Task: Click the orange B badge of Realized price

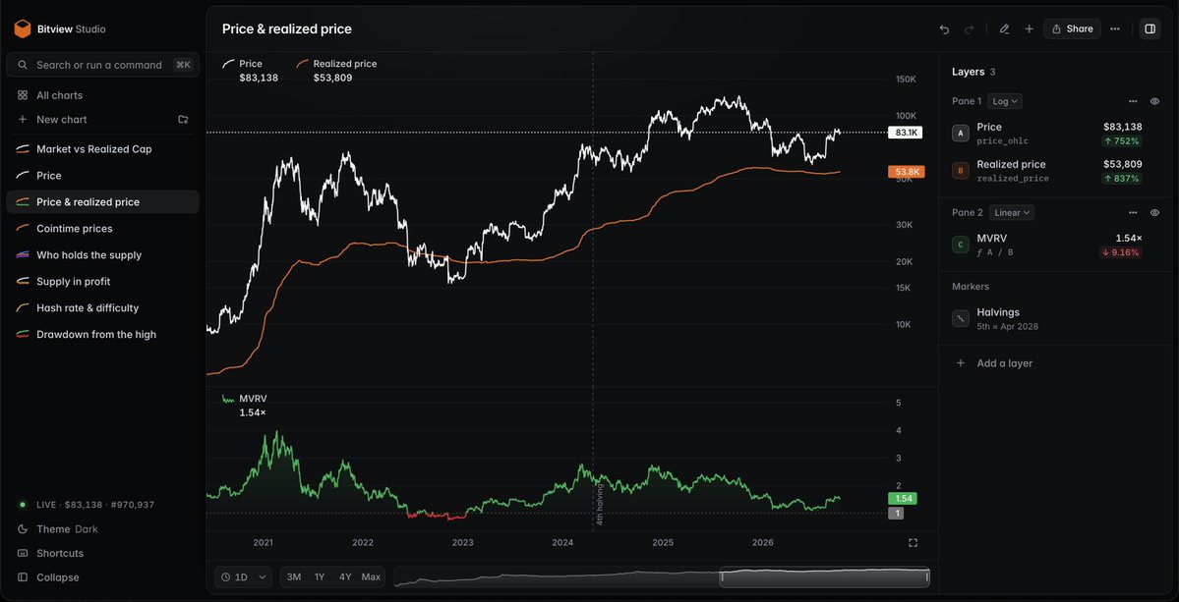Action: coord(960,171)
